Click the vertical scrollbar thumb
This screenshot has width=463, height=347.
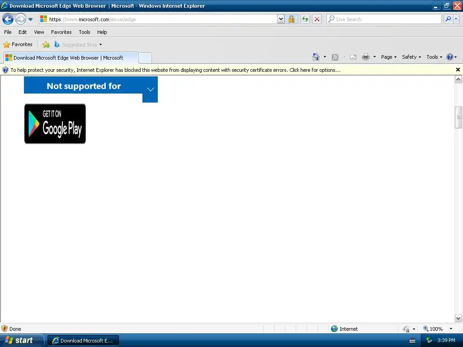(458, 117)
